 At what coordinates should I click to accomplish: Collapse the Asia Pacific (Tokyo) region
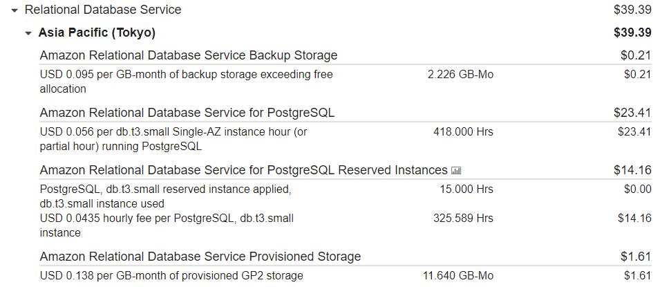point(28,33)
